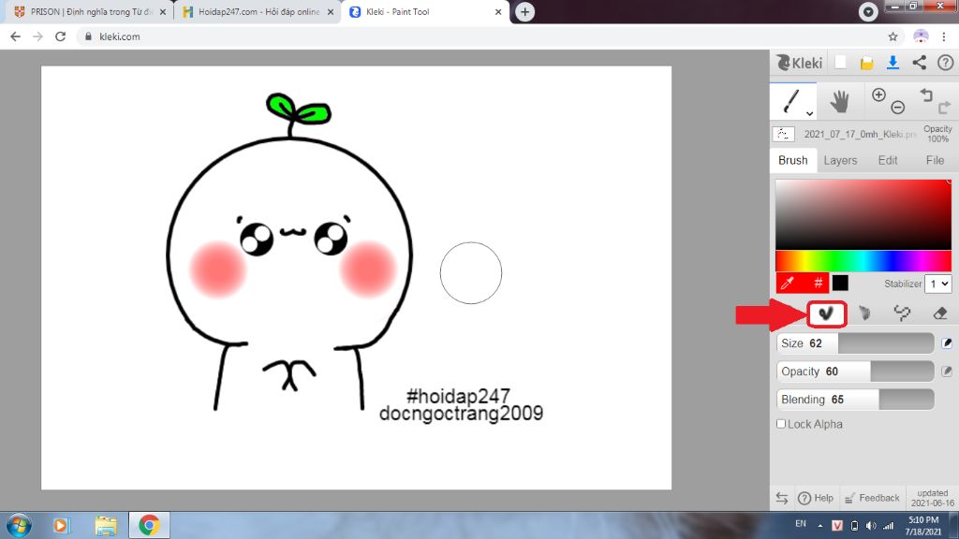Bookmark this page with the star
959x539 pixels.
tap(893, 36)
